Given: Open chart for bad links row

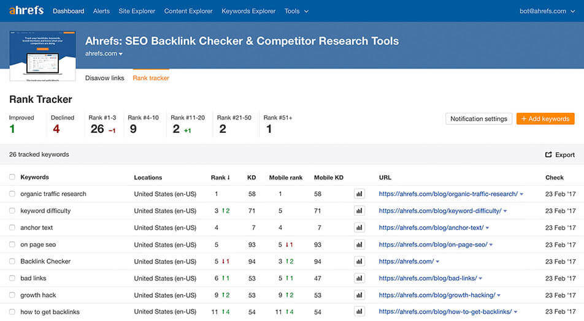Looking at the screenshot, I should click(x=359, y=278).
